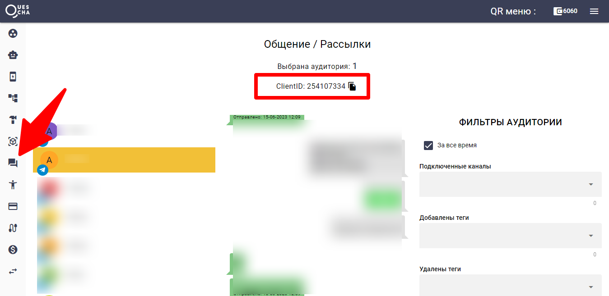Image resolution: width=609 pixels, height=296 pixels.
Task: Open the 'Добавлены теги' dropdown
Action: click(x=510, y=236)
